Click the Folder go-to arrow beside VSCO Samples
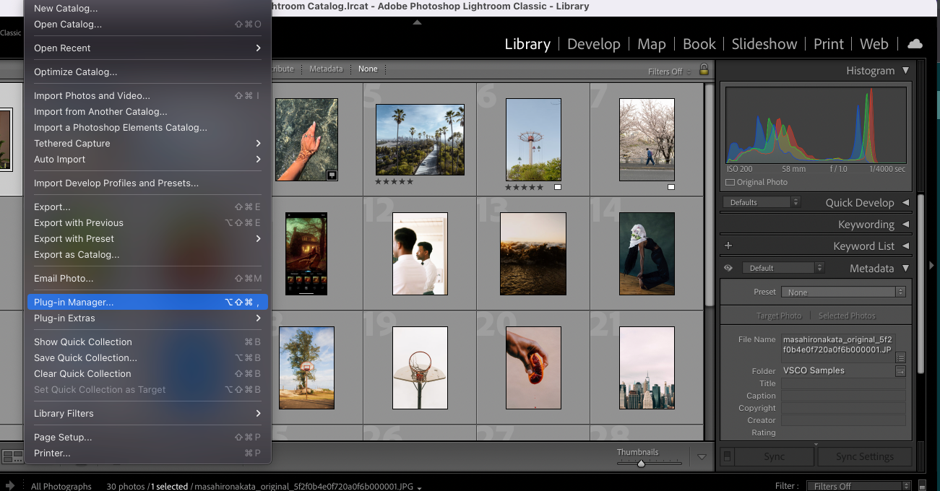Viewport: 940px width, 491px height. pyautogui.click(x=900, y=371)
